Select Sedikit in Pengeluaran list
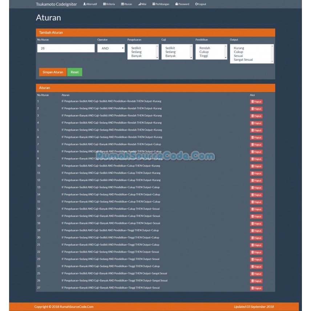The width and height of the screenshot is (311, 311). pyautogui.click(x=136, y=48)
